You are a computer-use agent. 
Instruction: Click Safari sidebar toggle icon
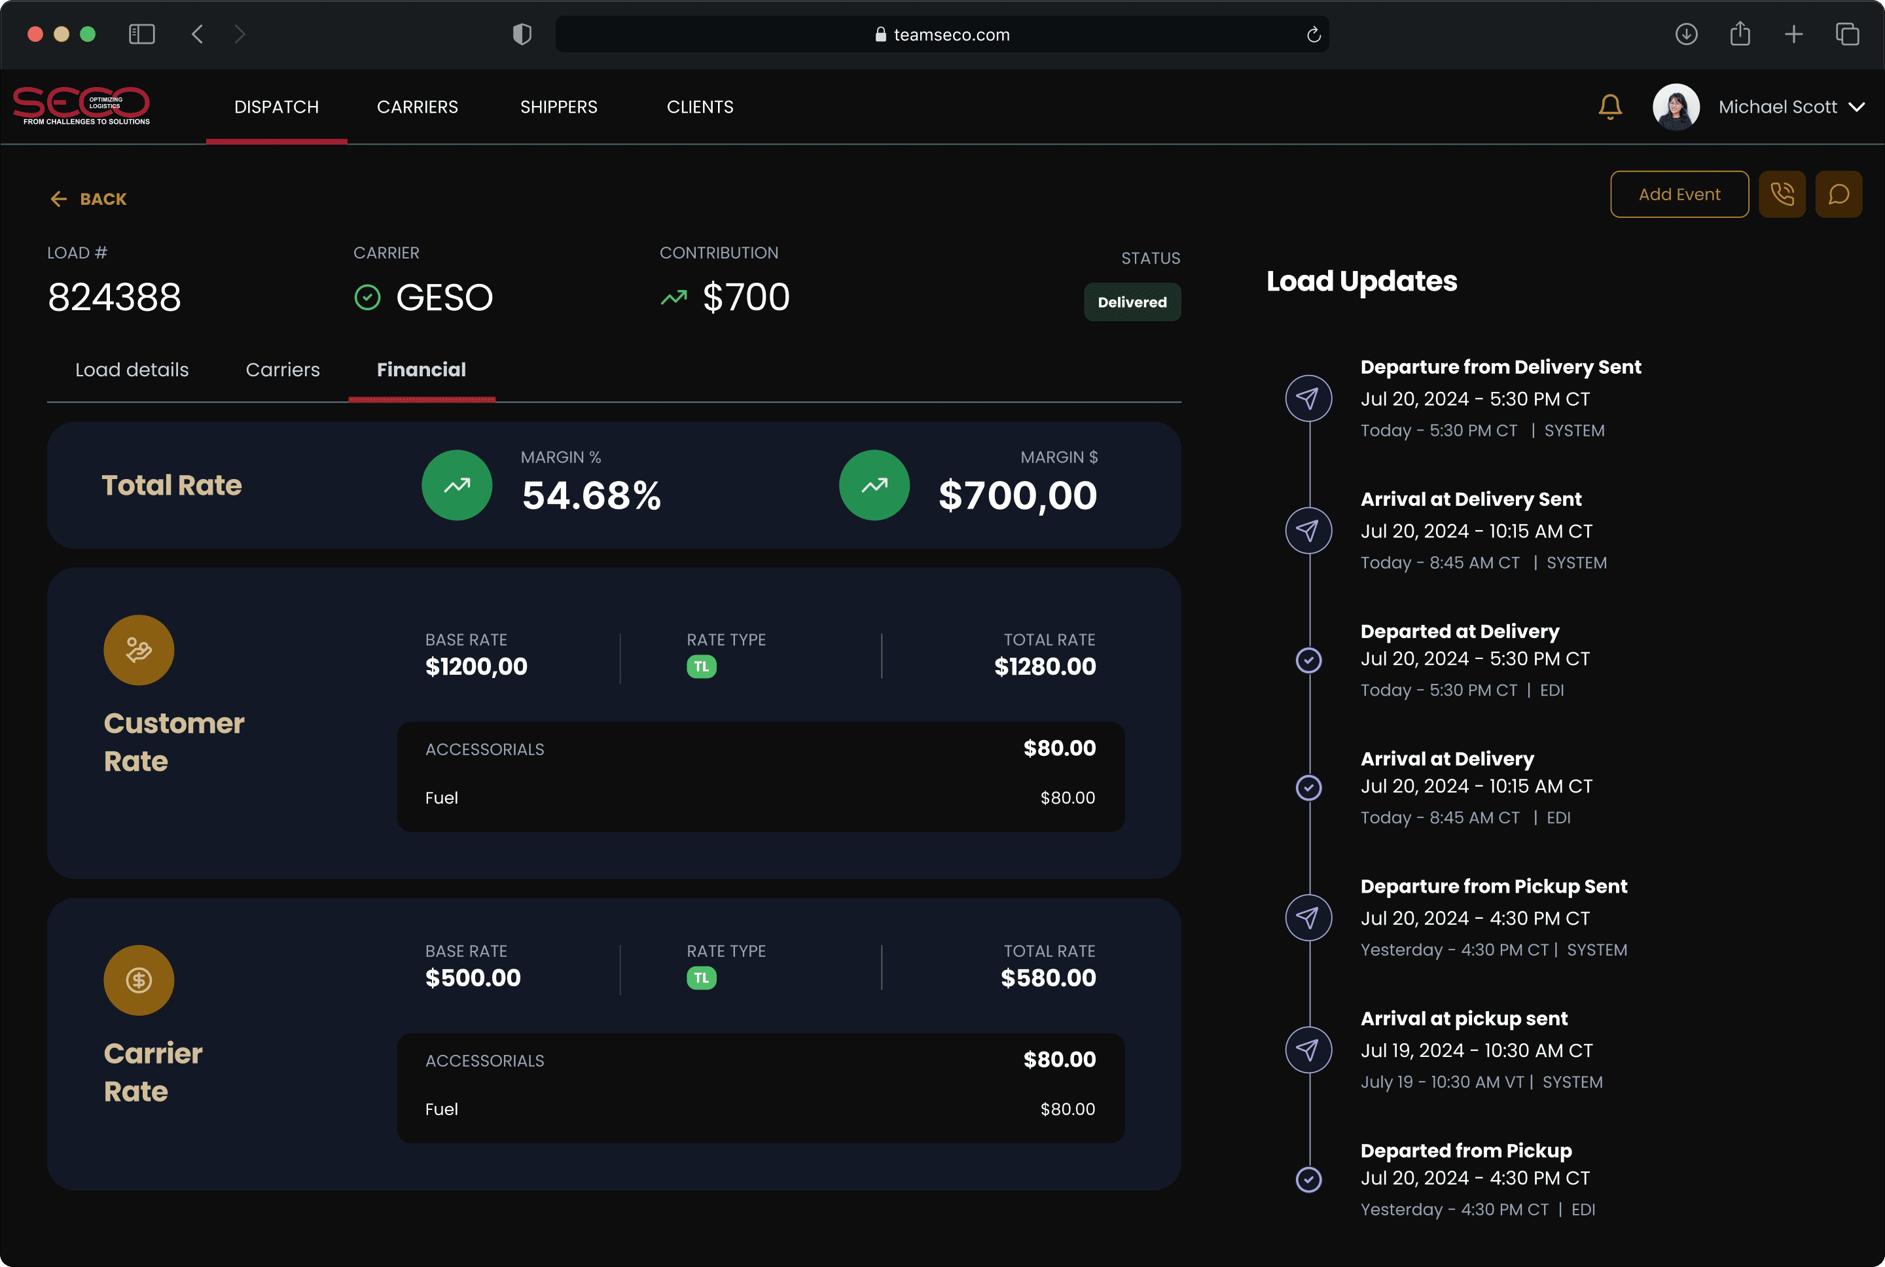point(141,34)
